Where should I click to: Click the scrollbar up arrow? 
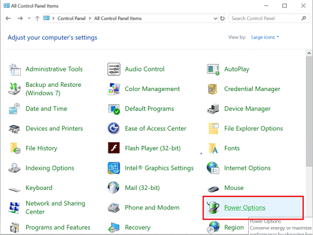click(309, 53)
